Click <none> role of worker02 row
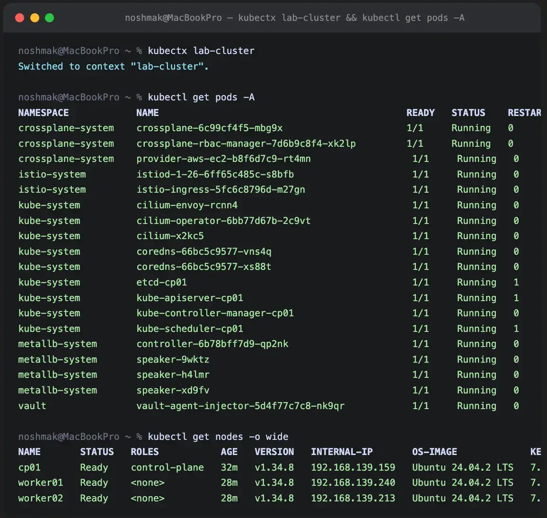The image size is (547, 518). coord(147,498)
